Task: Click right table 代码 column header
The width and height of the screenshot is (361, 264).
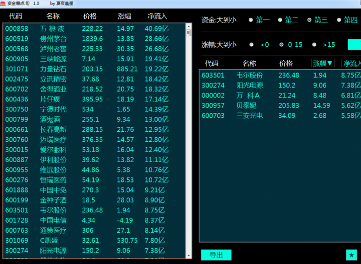Action: tap(211, 63)
